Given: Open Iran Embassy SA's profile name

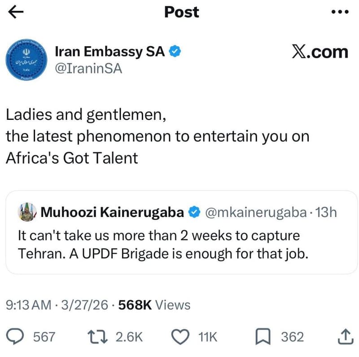Looking at the screenshot, I should 109,51.
